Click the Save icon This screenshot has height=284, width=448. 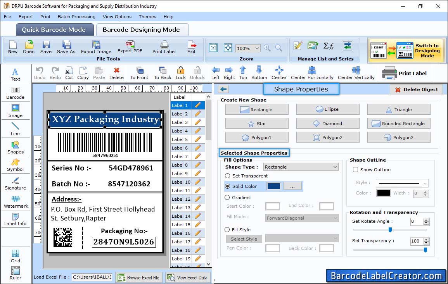[x=46, y=47]
